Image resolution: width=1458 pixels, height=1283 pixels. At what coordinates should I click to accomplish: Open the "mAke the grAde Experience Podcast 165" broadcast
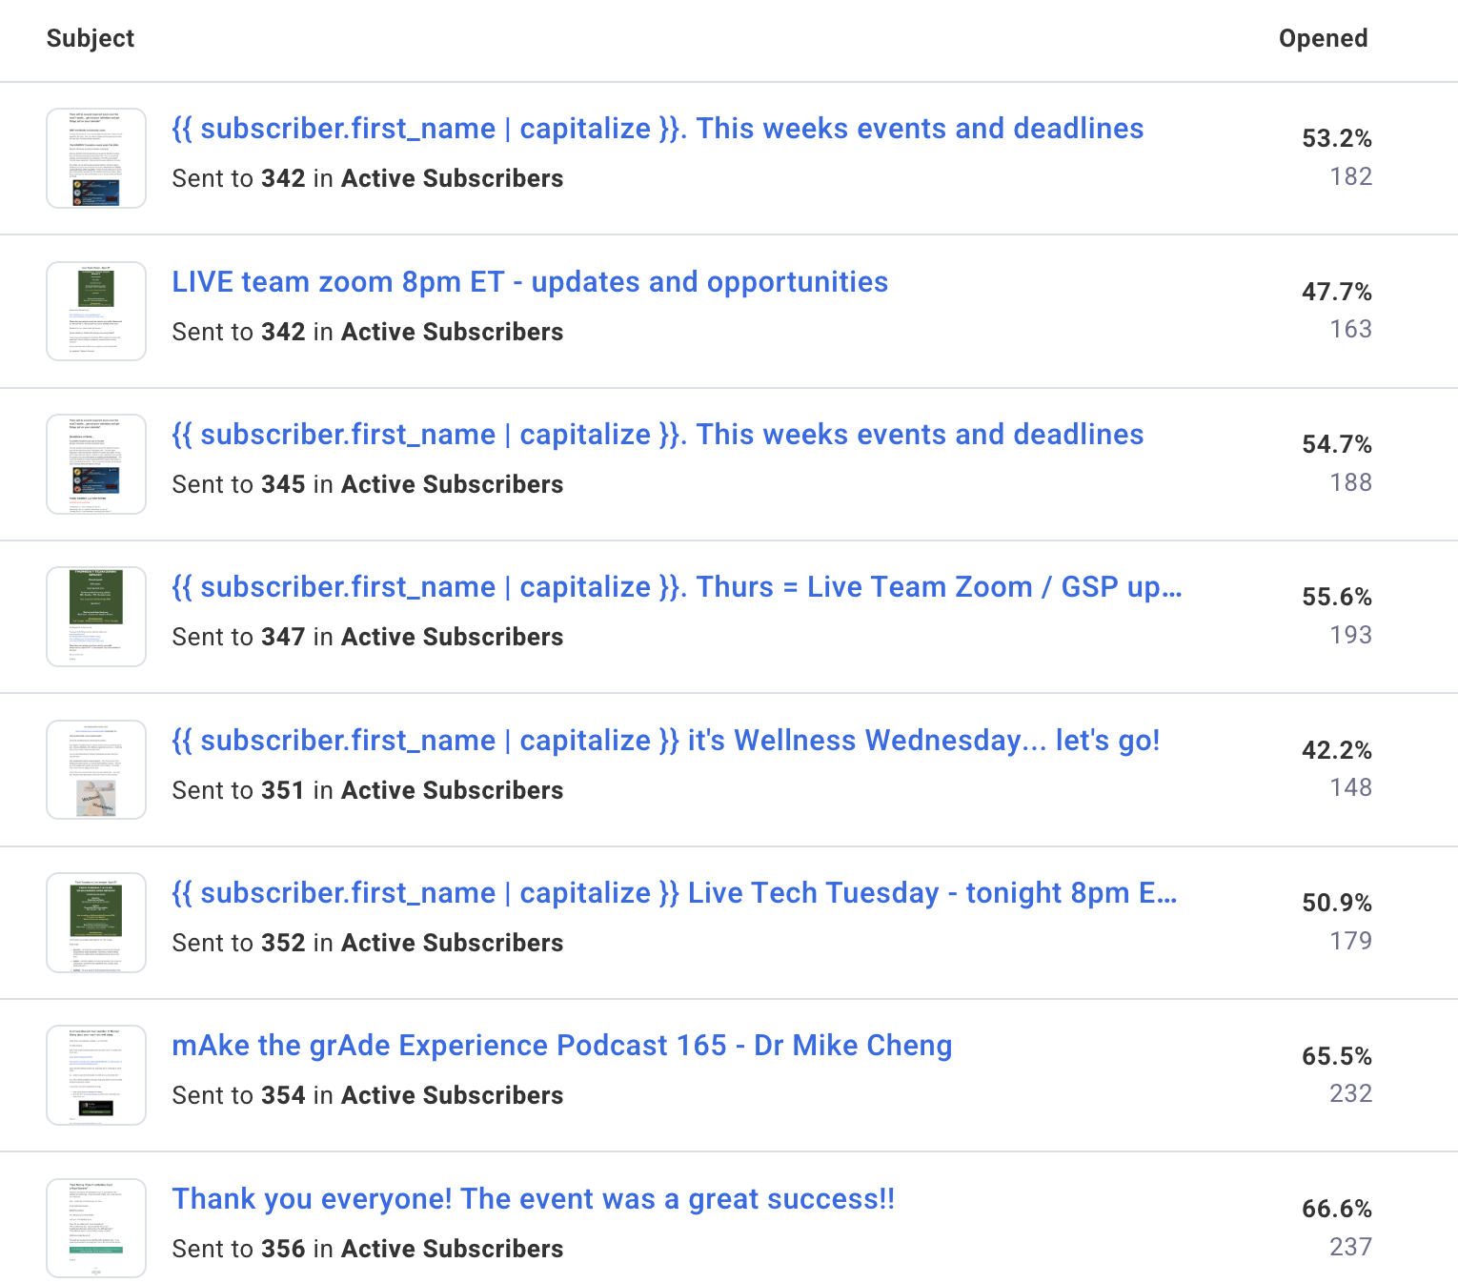(561, 1046)
